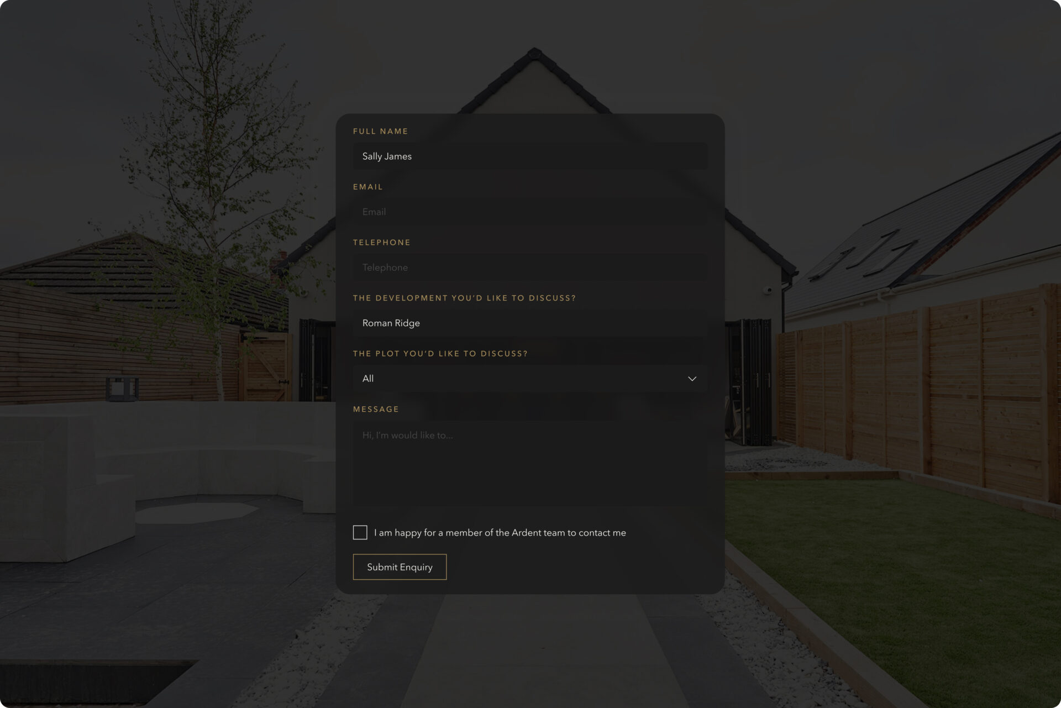Click the dropdown chevron for plots
Viewport: 1061px width, 708px height.
pos(692,377)
